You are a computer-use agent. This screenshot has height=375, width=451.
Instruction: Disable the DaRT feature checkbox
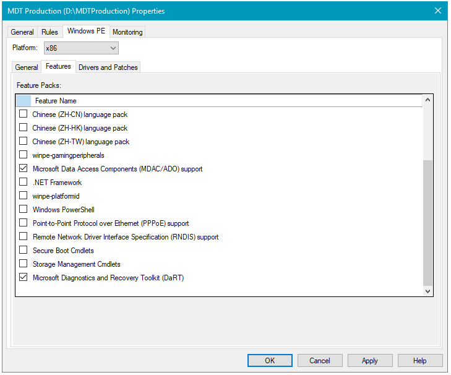(24, 278)
